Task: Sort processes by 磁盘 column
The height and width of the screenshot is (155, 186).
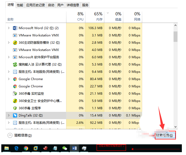Action: (114, 17)
